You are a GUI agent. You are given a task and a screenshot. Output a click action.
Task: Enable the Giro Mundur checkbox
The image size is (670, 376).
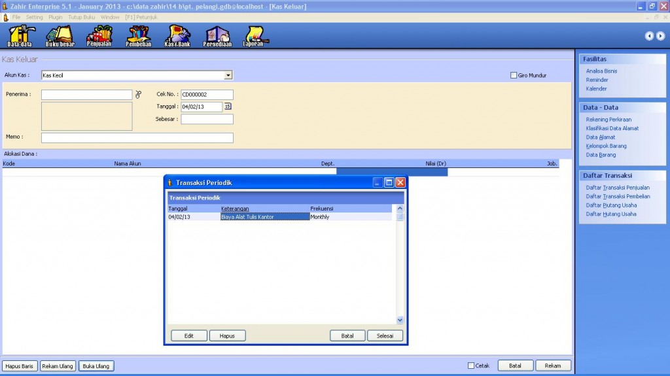tap(514, 75)
